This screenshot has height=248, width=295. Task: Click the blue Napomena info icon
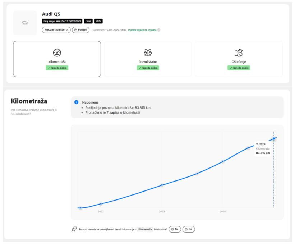click(x=76, y=102)
